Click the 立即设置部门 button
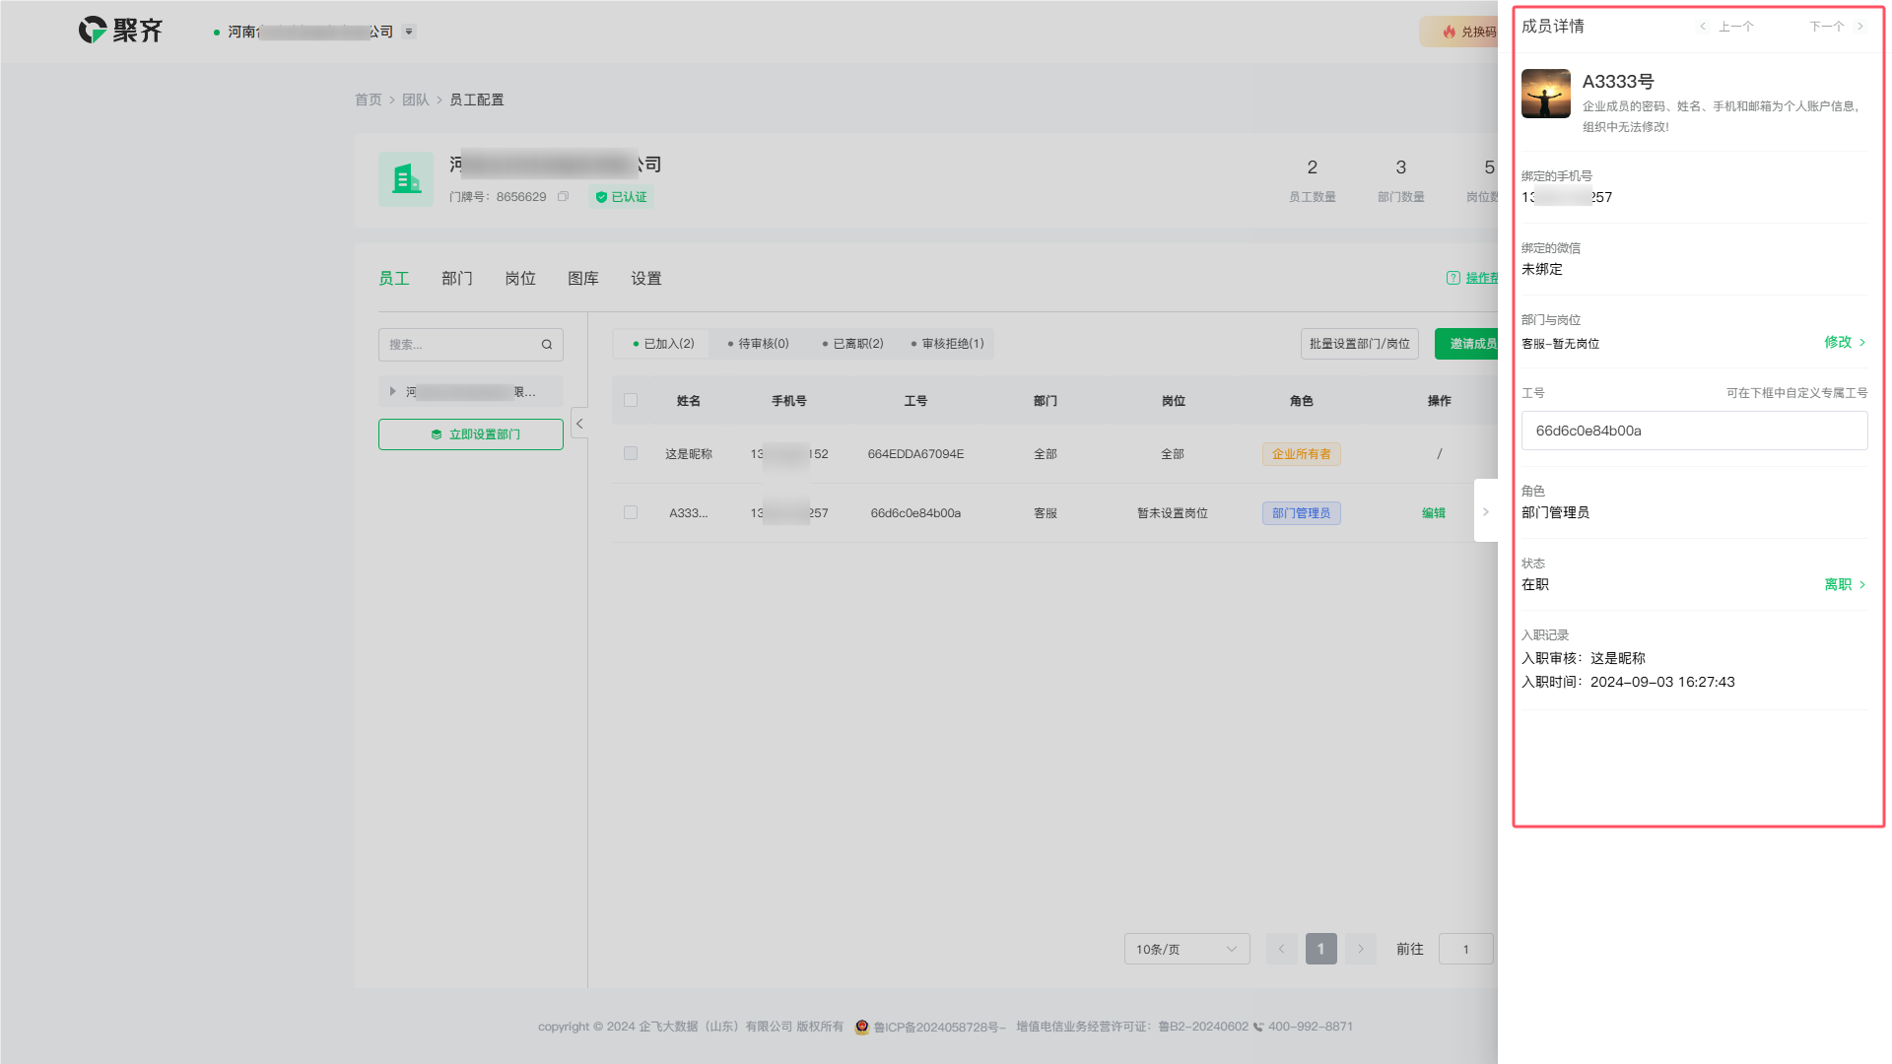1892x1064 pixels. (471, 434)
